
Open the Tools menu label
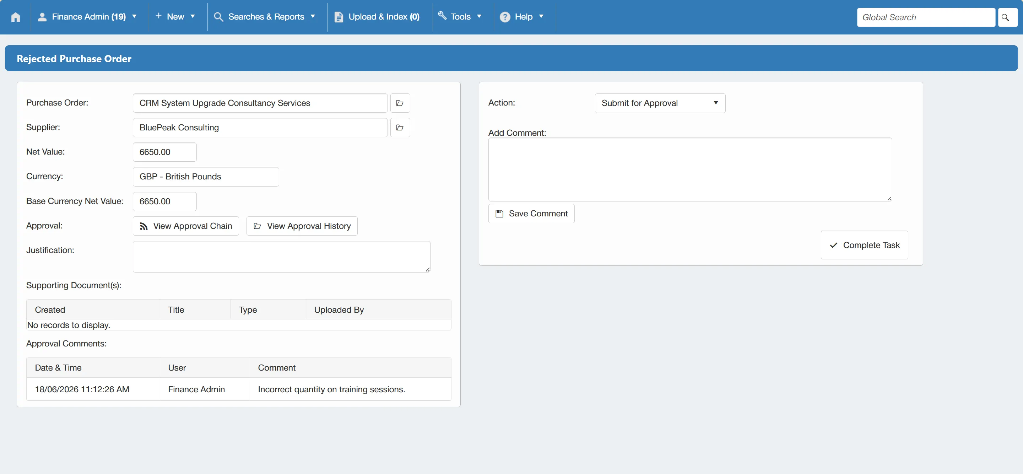pos(460,17)
